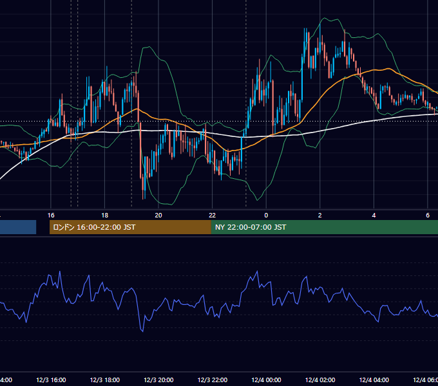Click the 12/3 18:00 date label
Screen dimensions: 438x386
(105, 380)
